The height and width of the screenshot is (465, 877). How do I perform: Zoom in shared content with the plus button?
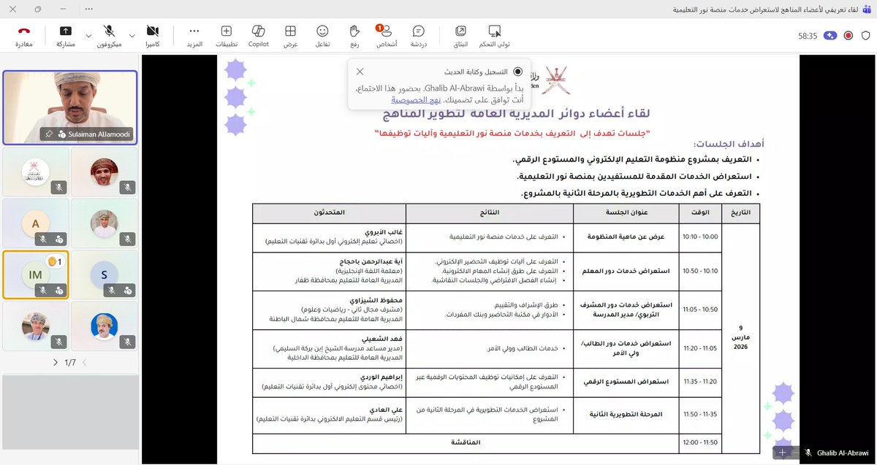782,453
